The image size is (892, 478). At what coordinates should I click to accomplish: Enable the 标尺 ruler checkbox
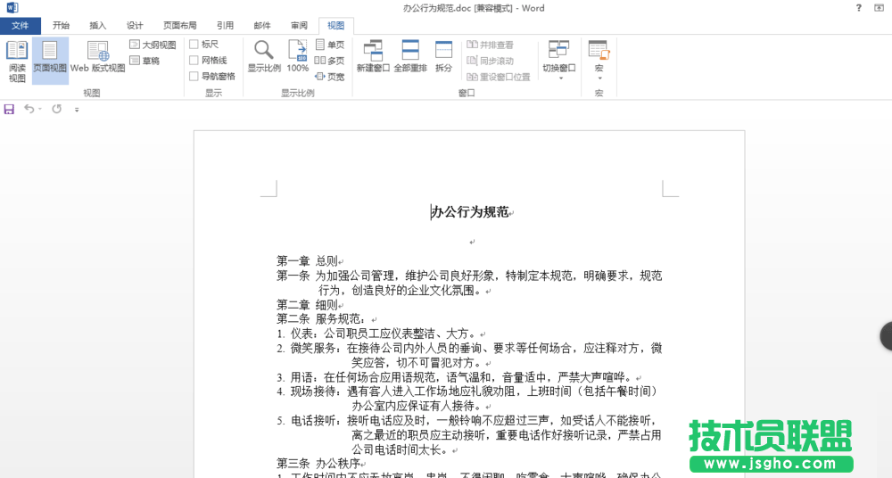(x=194, y=44)
